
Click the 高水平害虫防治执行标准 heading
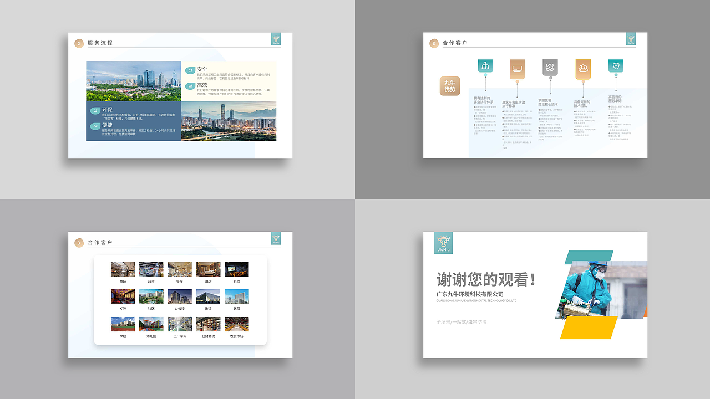[x=513, y=104]
